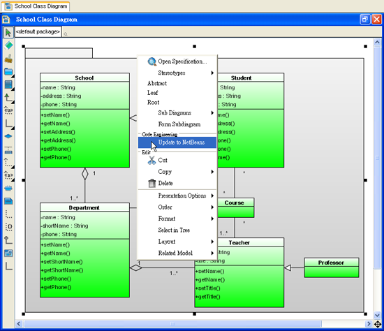Choose Open Specification... from the menu
The image size is (384, 331).
pyautogui.click(x=177, y=61)
